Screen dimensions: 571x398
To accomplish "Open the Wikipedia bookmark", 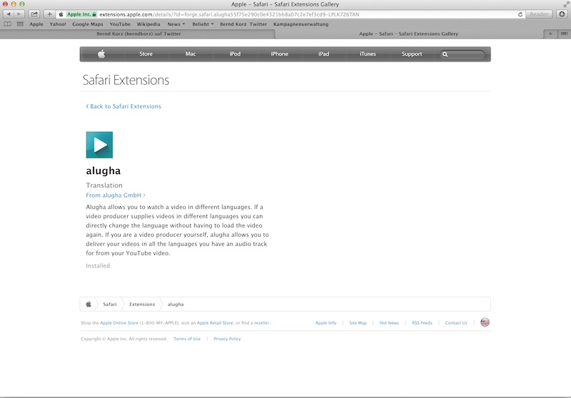I will click(148, 24).
